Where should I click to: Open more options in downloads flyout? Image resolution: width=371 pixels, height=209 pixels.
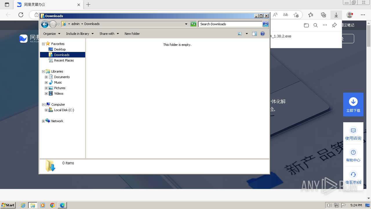click(325, 25)
